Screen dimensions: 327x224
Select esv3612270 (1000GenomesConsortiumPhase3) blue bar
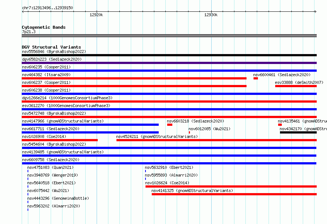169,109
